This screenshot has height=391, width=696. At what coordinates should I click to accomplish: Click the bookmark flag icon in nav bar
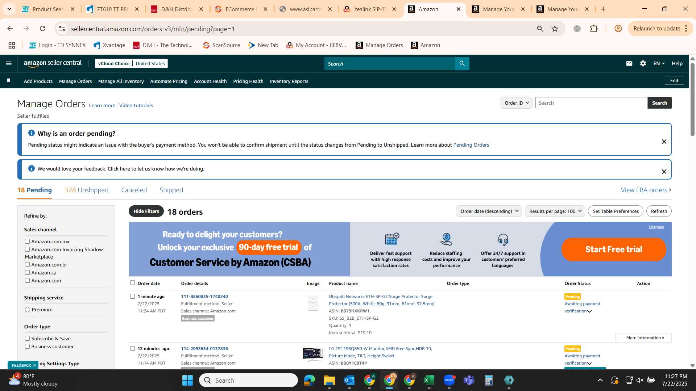click(9, 80)
